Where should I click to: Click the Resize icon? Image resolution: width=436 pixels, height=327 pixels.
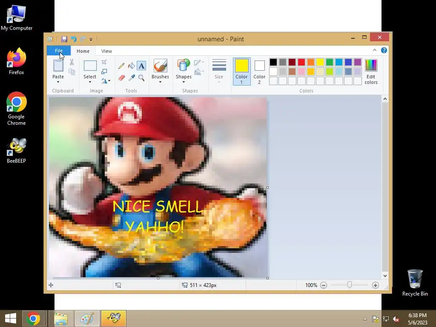pos(104,72)
